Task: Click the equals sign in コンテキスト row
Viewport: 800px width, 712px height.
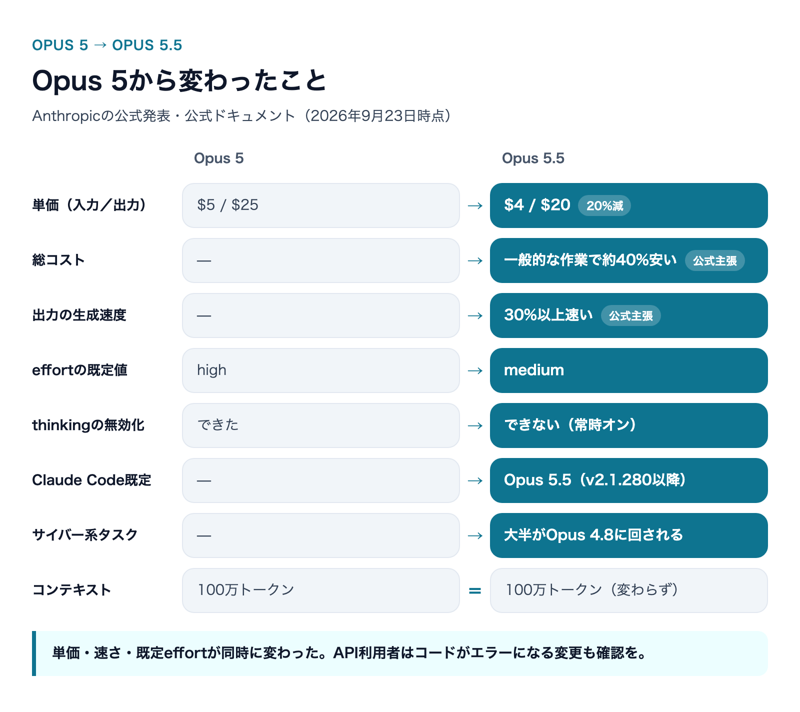Action: [475, 591]
